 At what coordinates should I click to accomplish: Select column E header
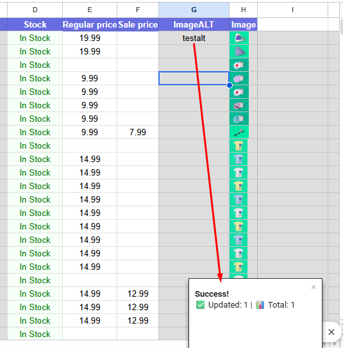(90, 10)
